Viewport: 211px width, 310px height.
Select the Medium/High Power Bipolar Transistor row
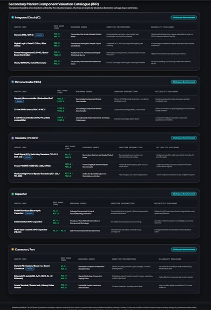pos(105,175)
